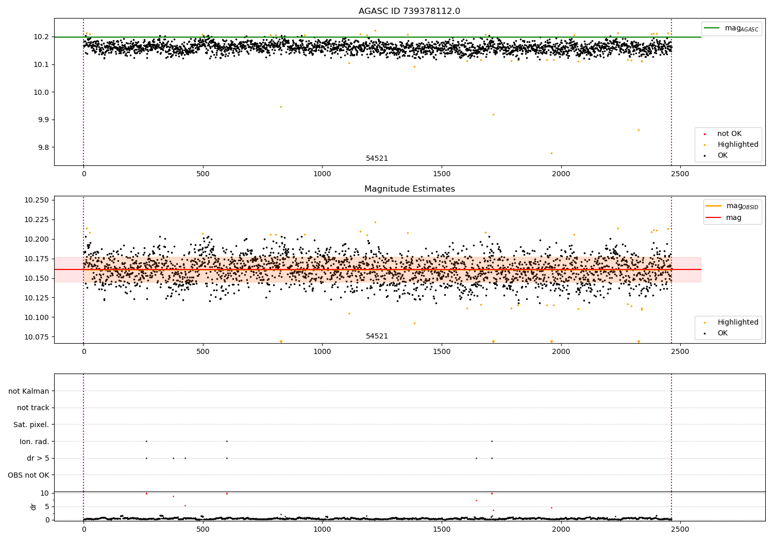Click the "10" y-tick of dr panel
773x541 pixels.
45,494
